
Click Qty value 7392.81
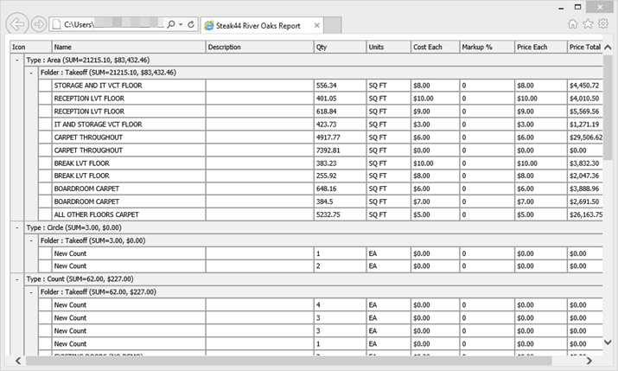pos(328,150)
